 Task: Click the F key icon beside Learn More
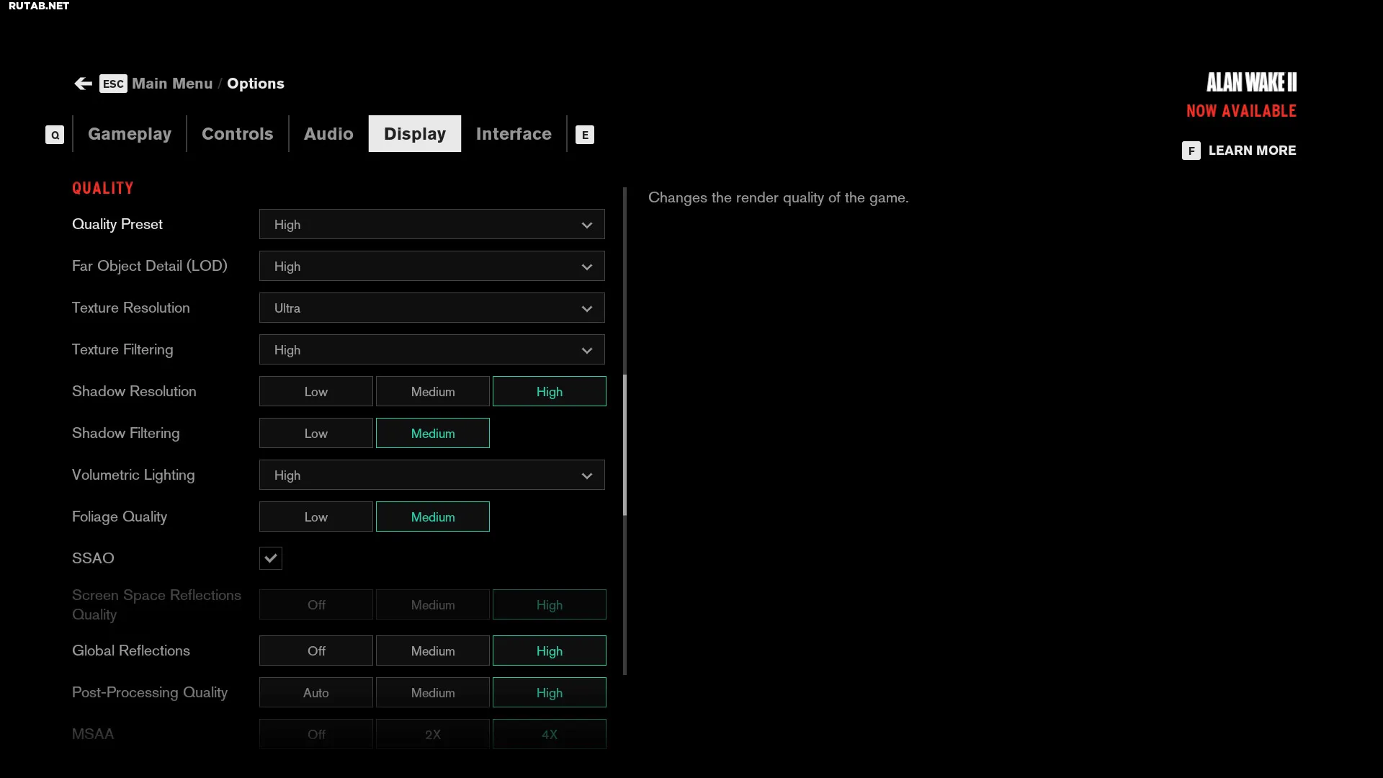coord(1191,151)
